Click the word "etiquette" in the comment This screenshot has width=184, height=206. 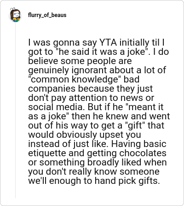pos(47,153)
